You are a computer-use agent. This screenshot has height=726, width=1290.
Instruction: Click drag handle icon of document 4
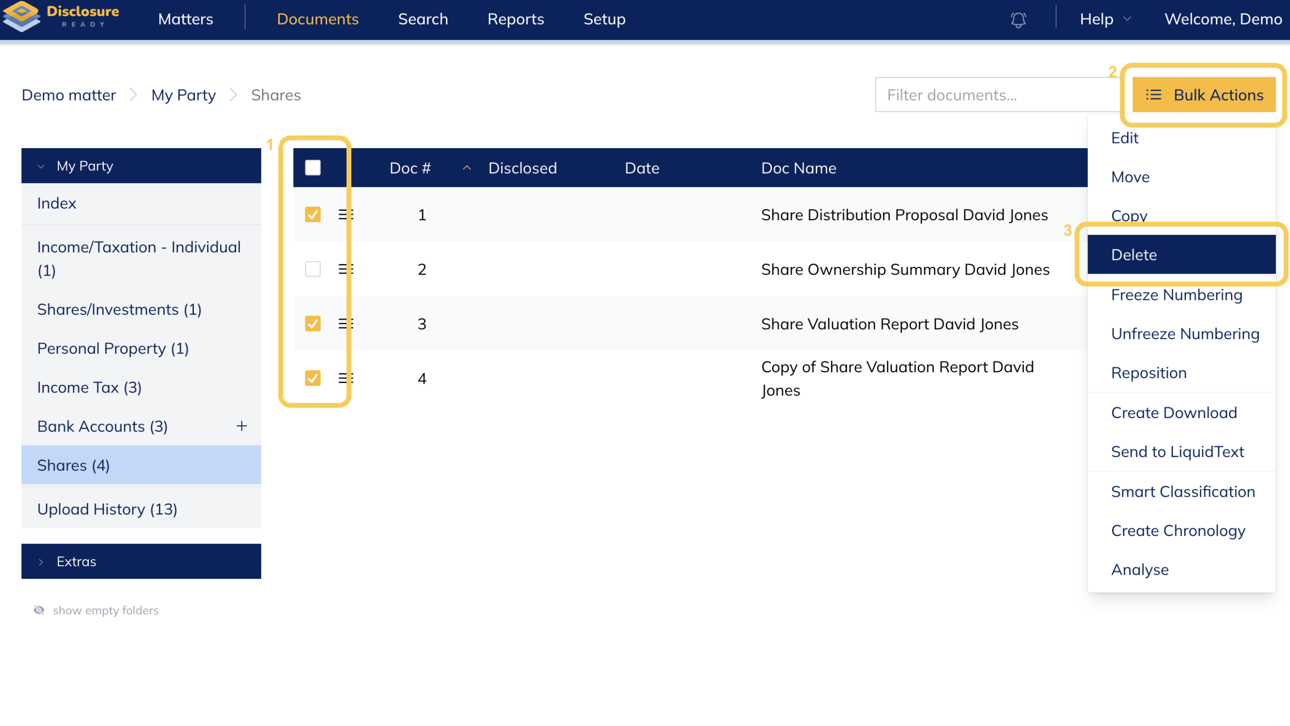(x=346, y=378)
